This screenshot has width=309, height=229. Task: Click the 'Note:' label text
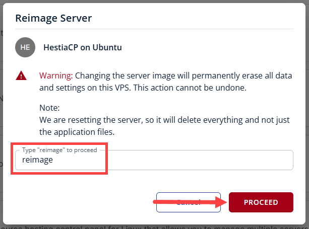point(49,108)
